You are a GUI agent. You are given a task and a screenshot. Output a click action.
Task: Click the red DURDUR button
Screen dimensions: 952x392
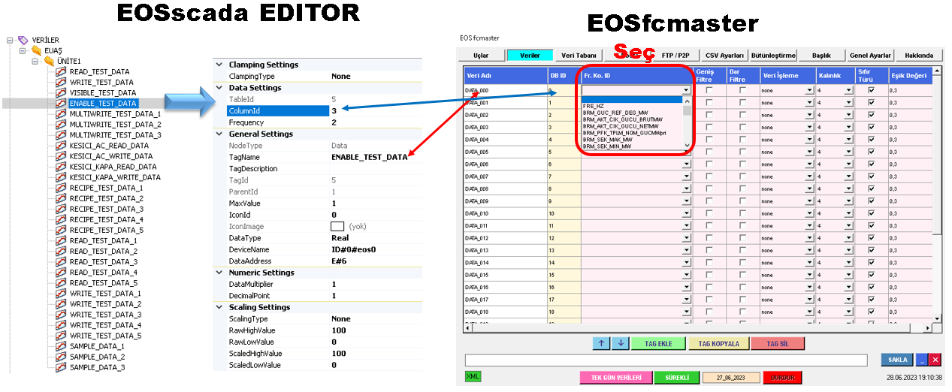[782, 377]
